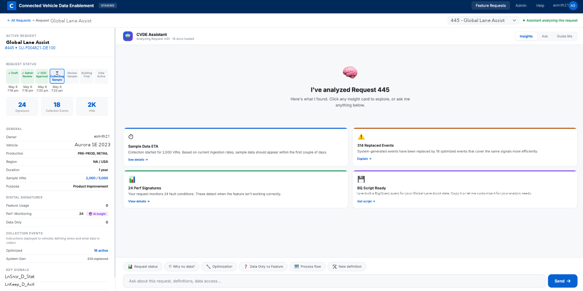
Task: Click the See details link on Sample Data ETA
Action: pos(138,160)
